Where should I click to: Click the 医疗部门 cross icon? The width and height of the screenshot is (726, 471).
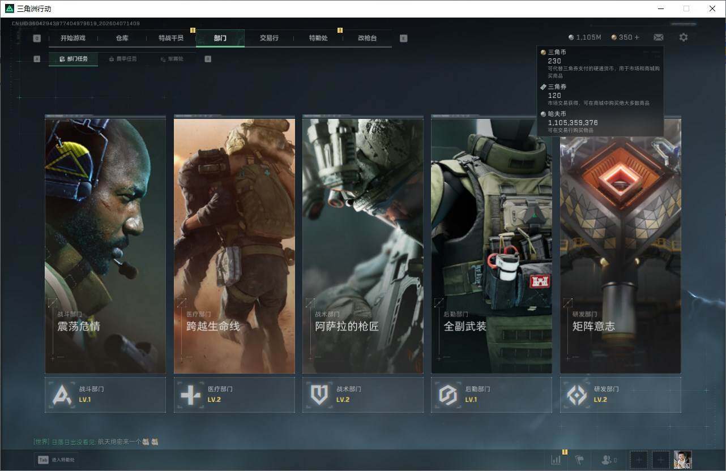[191, 395]
